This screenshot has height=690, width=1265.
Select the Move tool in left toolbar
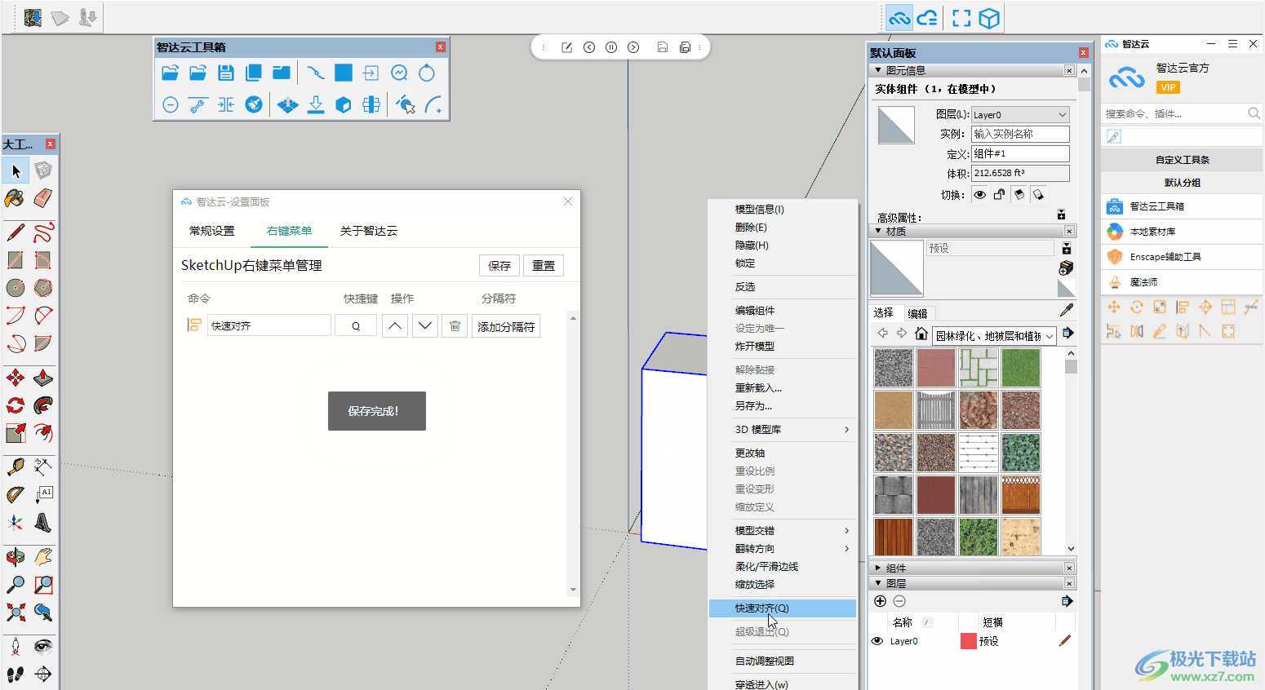point(16,378)
